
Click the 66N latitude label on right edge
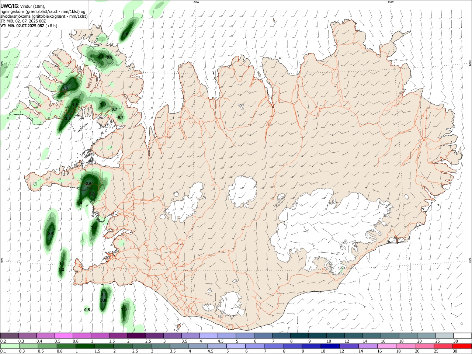click(470, 63)
